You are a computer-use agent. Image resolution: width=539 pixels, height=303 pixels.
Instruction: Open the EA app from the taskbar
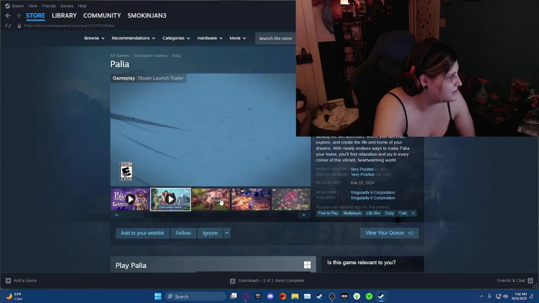283,296
